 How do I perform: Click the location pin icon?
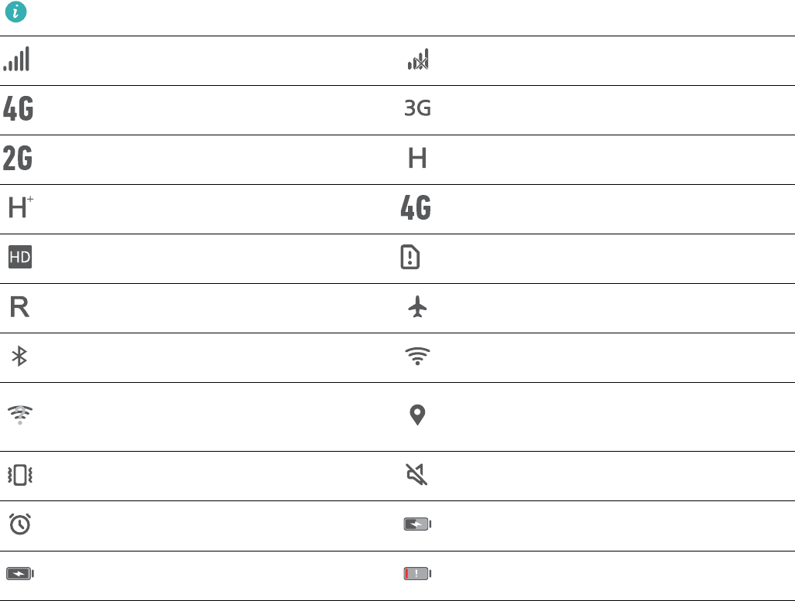(x=417, y=415)
